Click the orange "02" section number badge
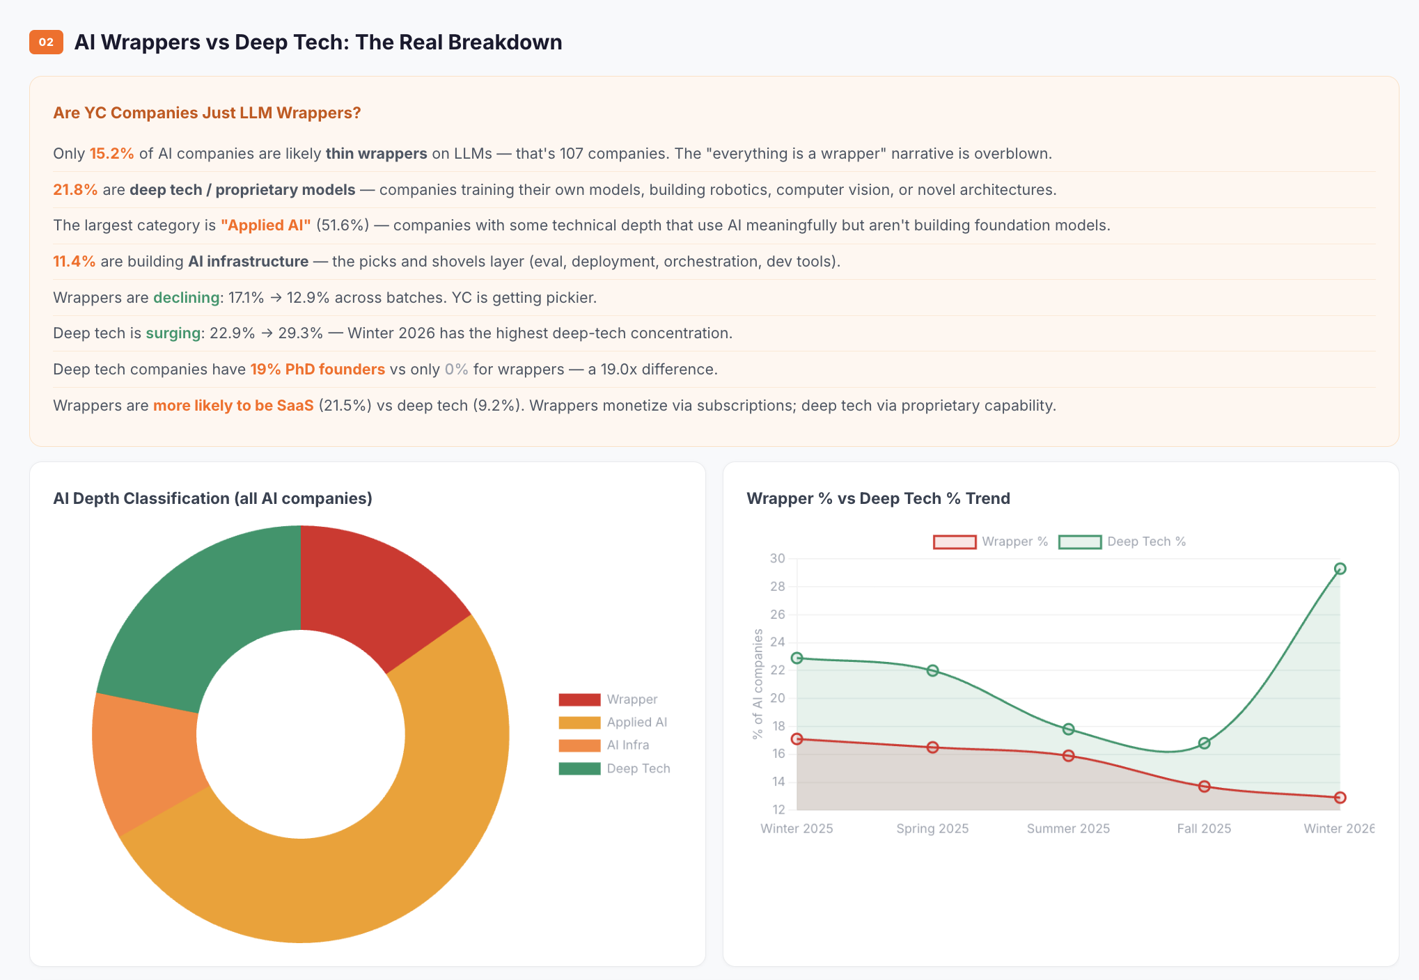 pyautogui.click(x=46, y=42)
